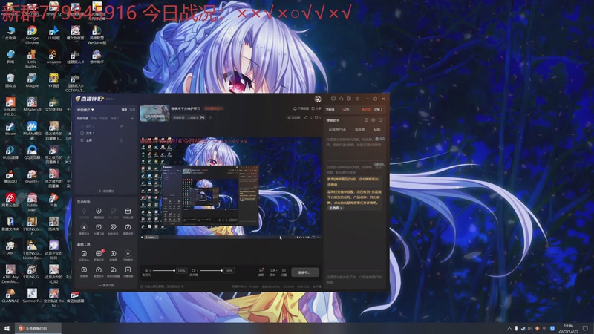Click the 连接中 stream button
This screenshot has height=334, width=594.
305,272
